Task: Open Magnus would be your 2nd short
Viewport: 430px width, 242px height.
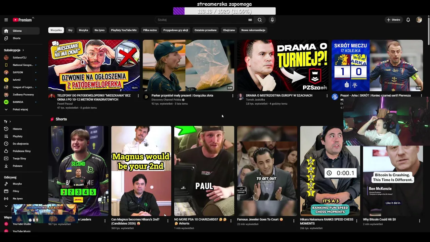Action: coord(141,171)
